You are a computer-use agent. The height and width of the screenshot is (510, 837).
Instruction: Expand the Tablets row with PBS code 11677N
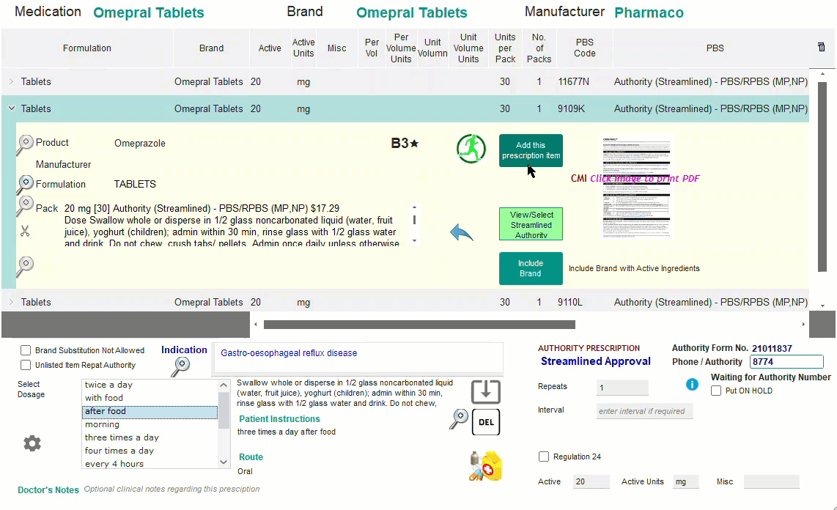point(11,81)
